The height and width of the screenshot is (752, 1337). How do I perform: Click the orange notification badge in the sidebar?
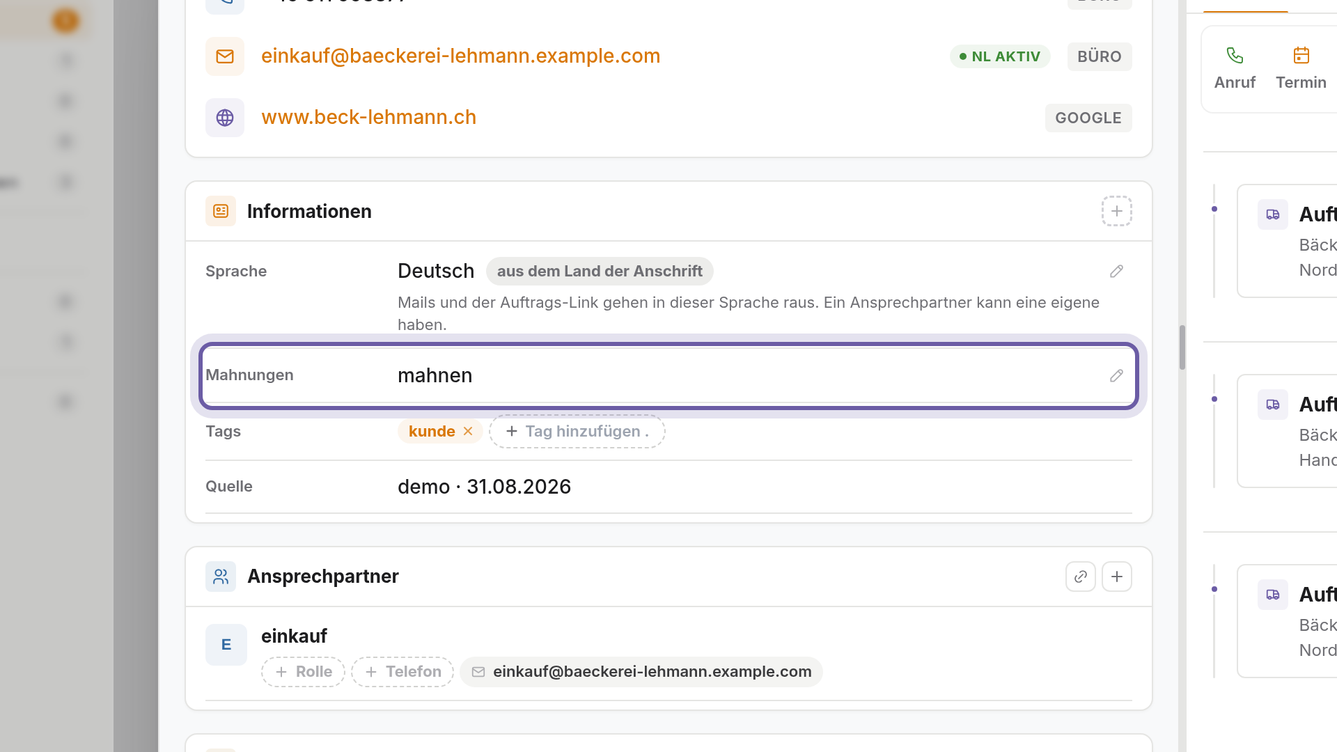click(65, 21)
